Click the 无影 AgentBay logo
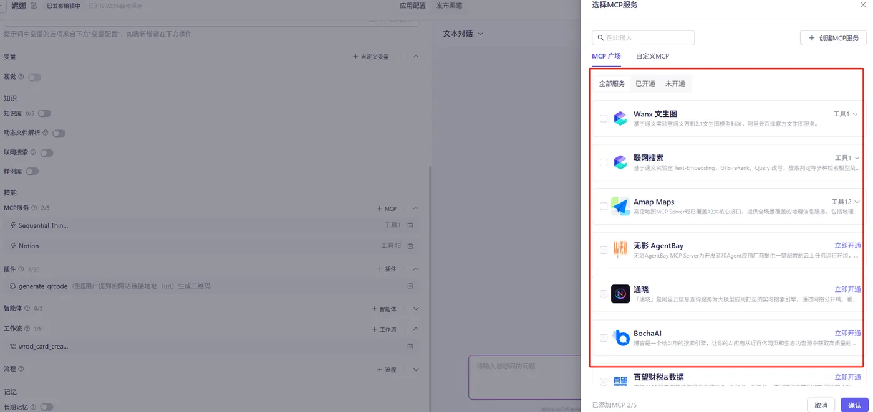This screenshot has width=873, height=412. pos(620,250)
